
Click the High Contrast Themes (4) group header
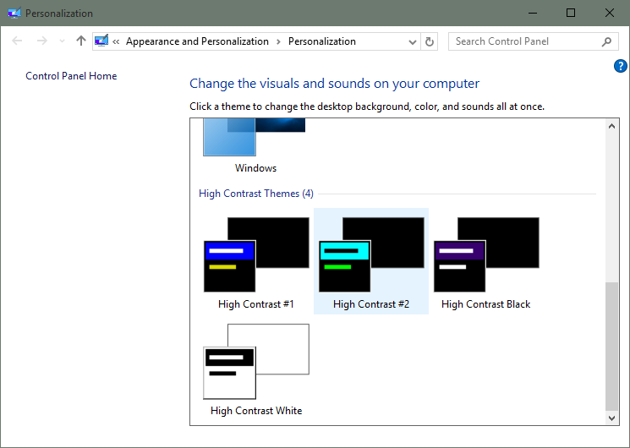(x=256, y=194)
